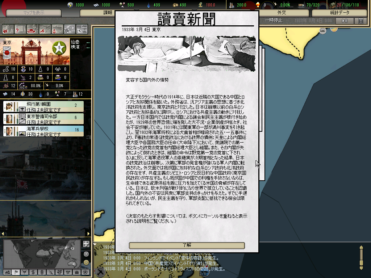The width and height of the screenshot is (371, 278).
Task: Click the マップを表示 button
Action: click(x=34, y=13)
